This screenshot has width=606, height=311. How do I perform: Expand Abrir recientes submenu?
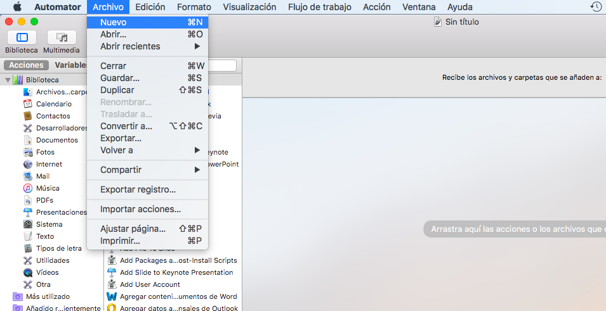pos(148,46)
